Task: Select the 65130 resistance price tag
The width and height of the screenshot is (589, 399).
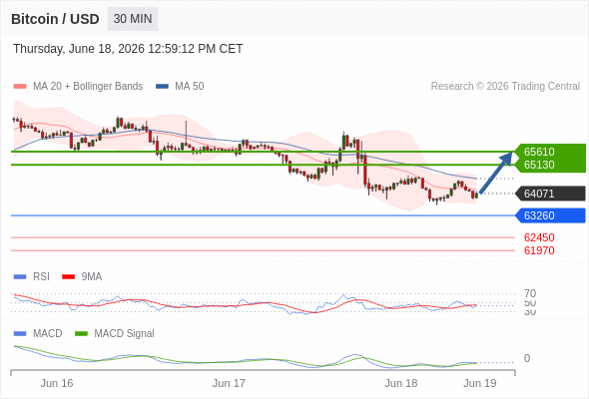Action: click(x=550, y=165)
